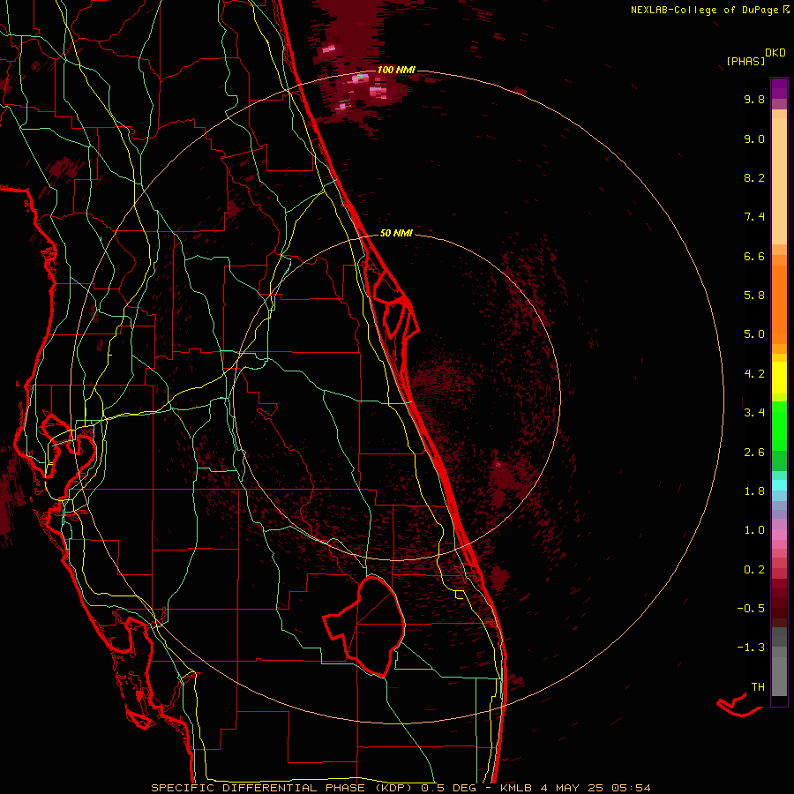Click the [PHAS] units label
This screenshot has height=794, width=794.
point(745,61)
